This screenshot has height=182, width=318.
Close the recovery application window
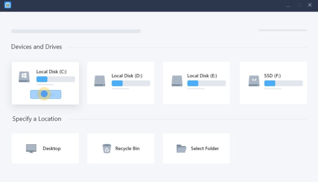pyautogui.click(x=310, y=5)
